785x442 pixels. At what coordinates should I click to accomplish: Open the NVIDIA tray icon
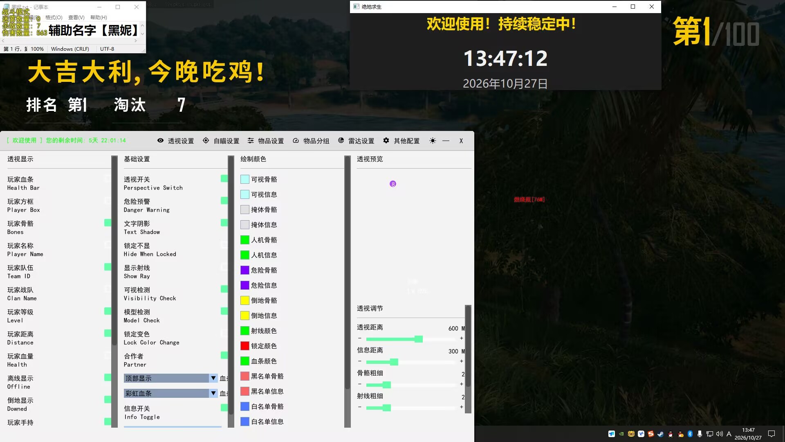(x=621, y=434)
